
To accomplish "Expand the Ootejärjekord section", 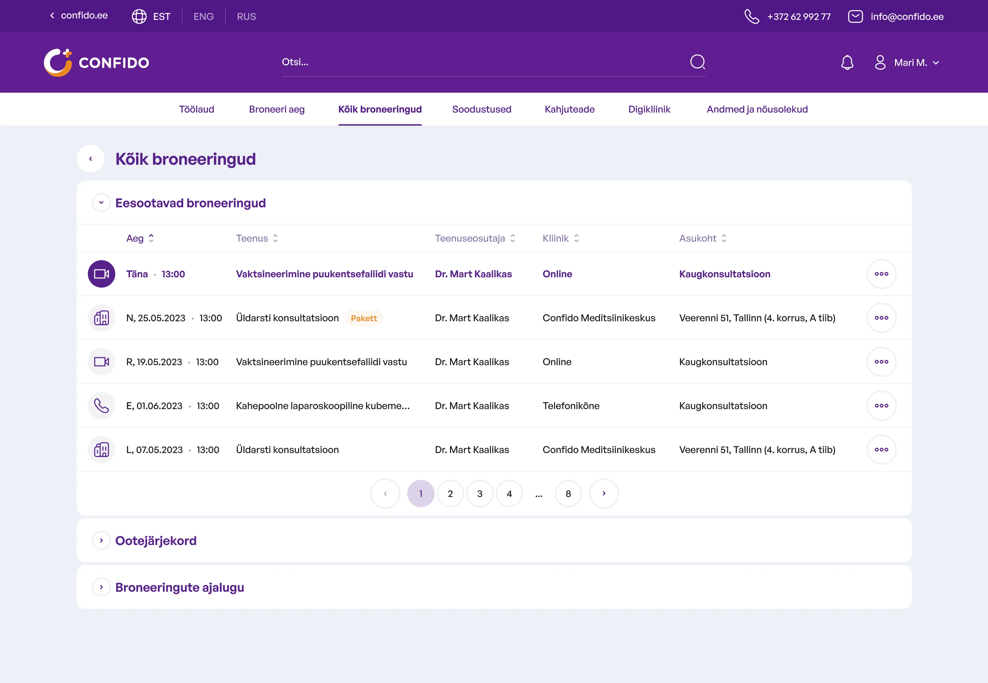I will [x=101, y=541].
